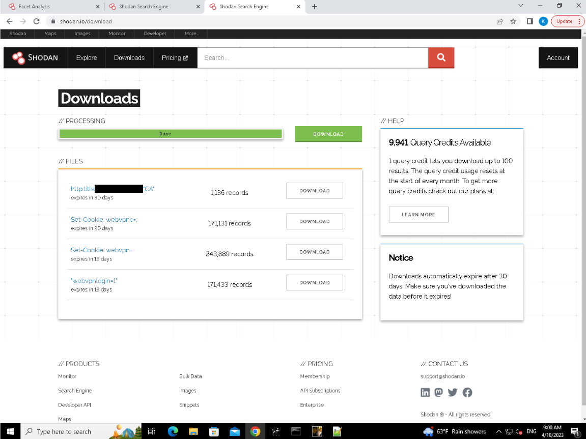This screenshot has height=439, width=586.
Task: Click the browser address bar URL
Action: pos(86,21)
